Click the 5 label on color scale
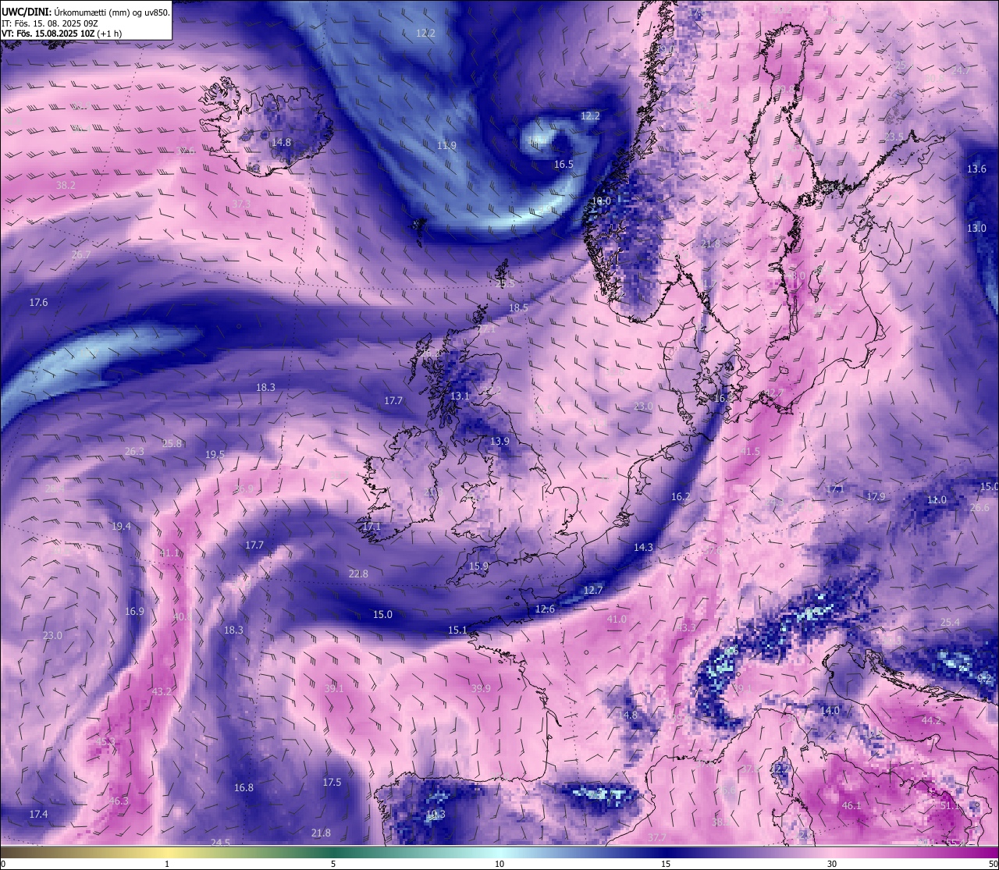Screen dimensions: 999x870 click(333, 864)
